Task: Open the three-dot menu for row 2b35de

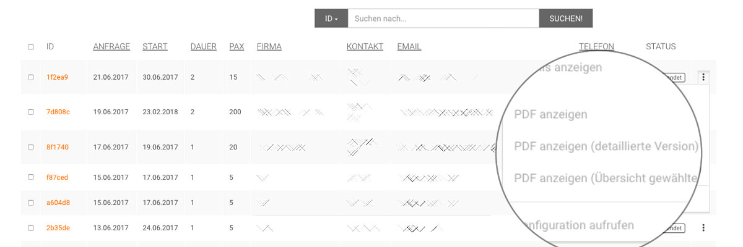Action: pos(703,228)
